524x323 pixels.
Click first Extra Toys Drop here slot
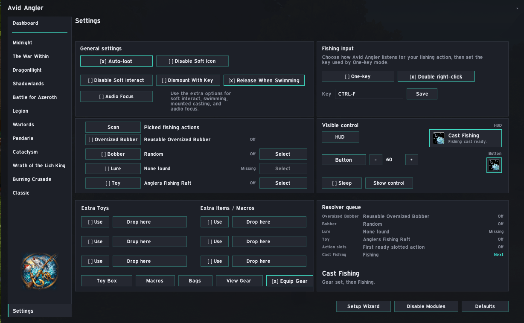[150, 222]
